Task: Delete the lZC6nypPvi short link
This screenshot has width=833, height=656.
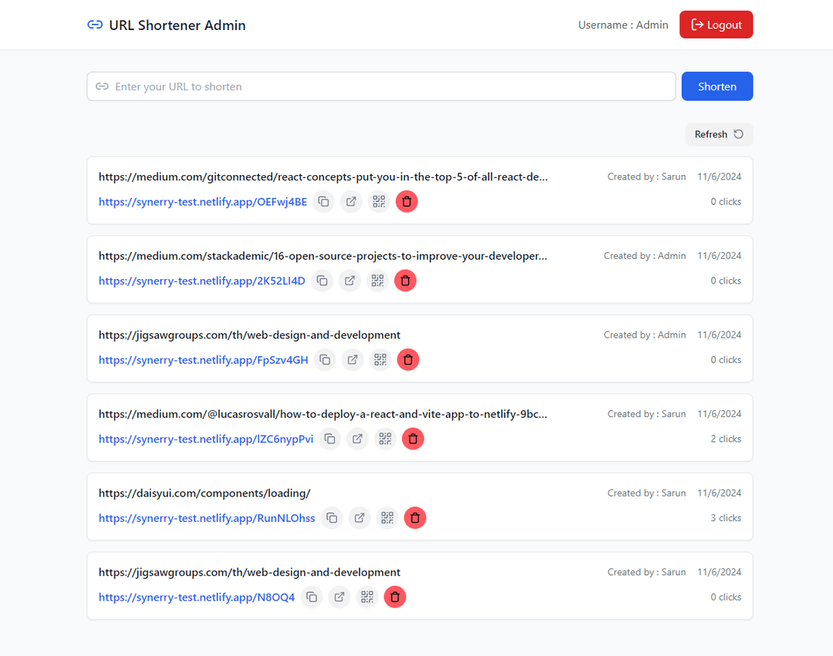Action: tap(413, 439)
